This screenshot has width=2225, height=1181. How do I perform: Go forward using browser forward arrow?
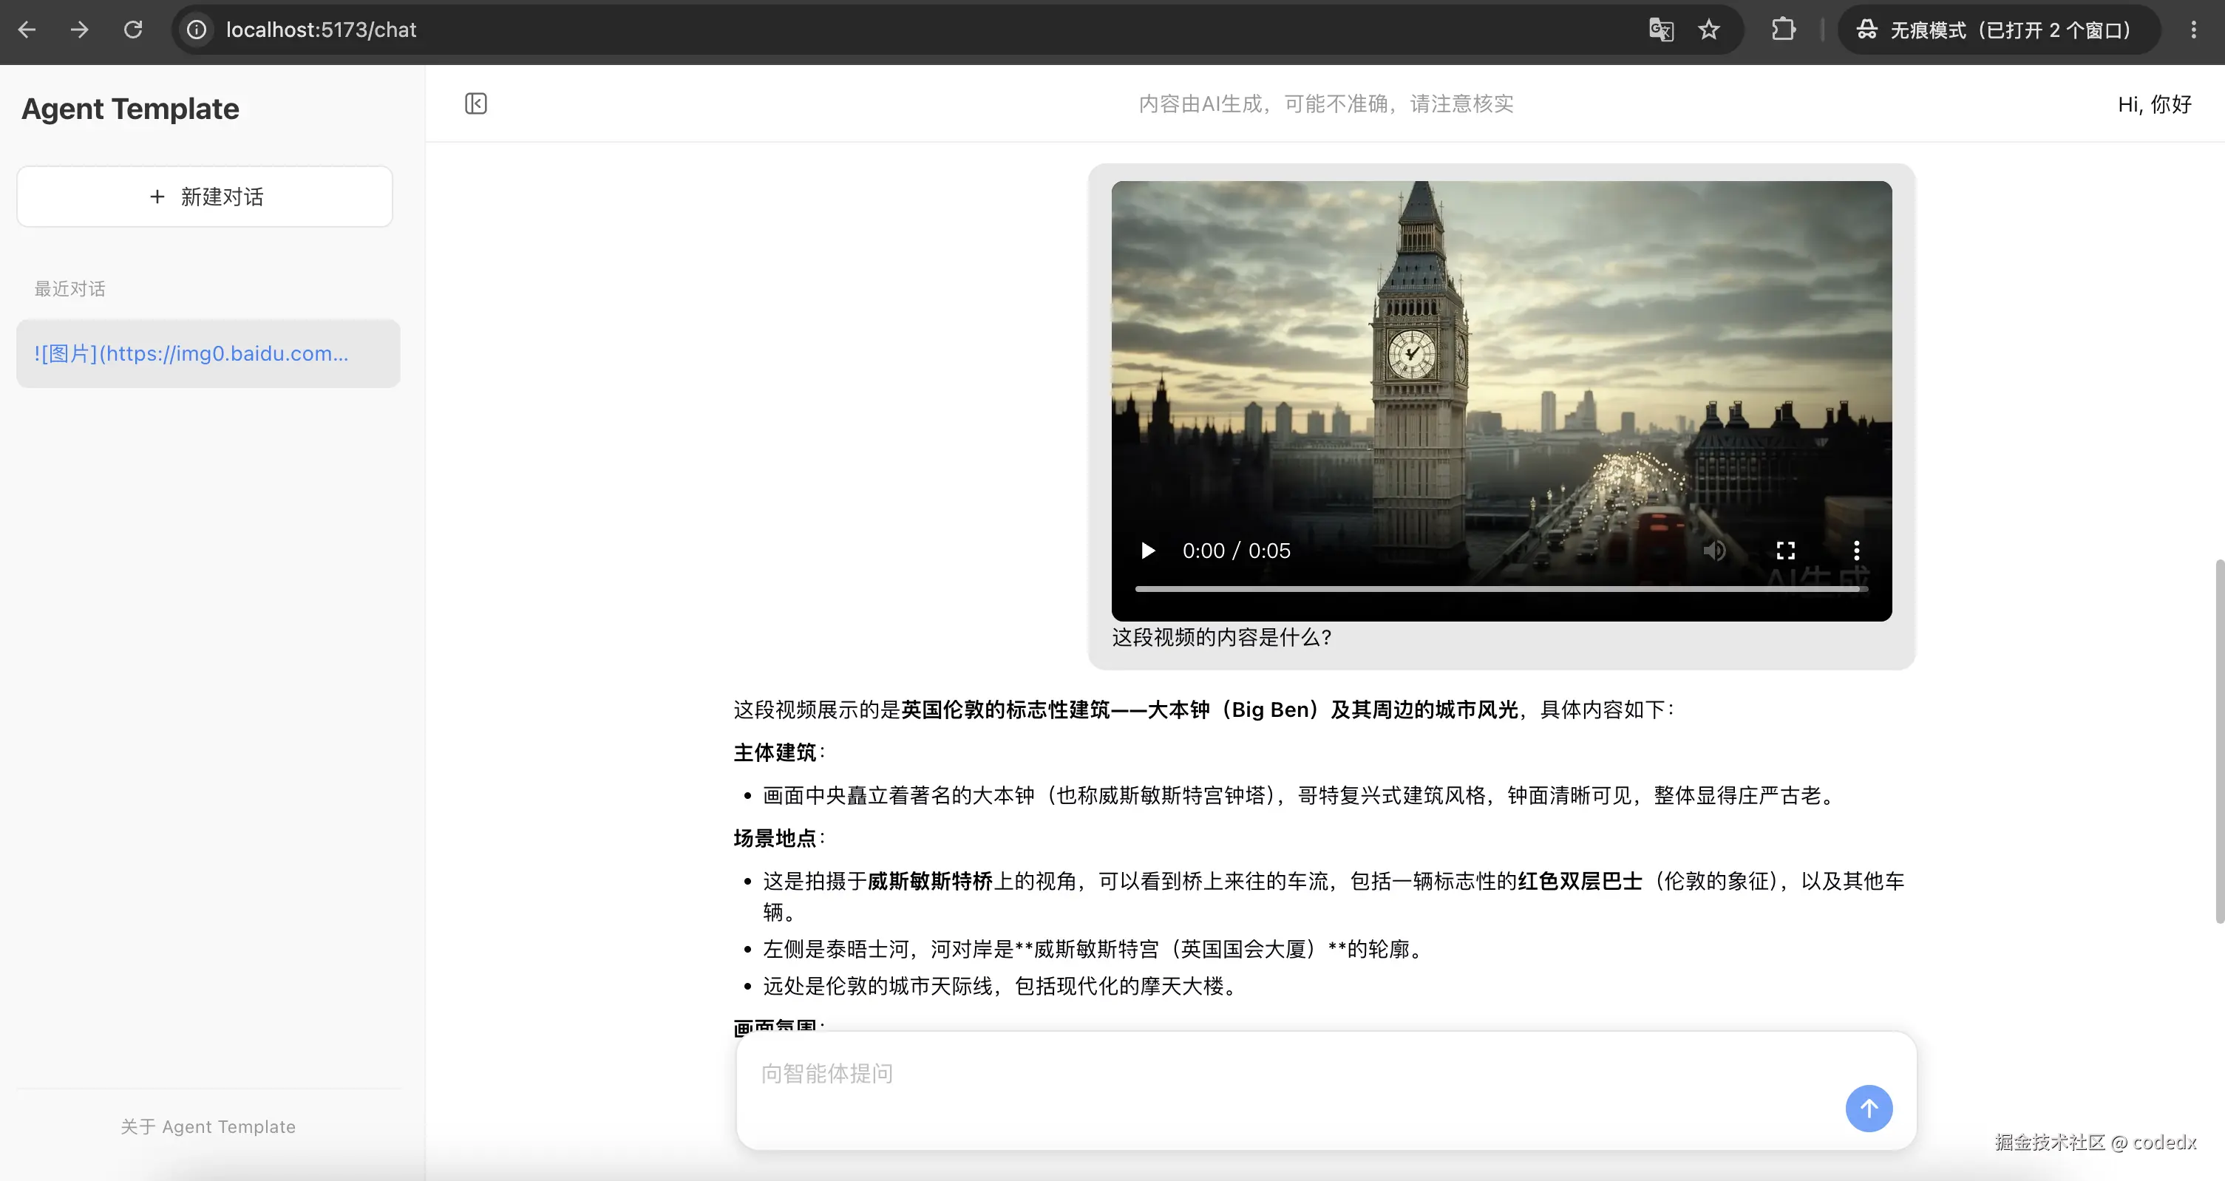(x=80, y=30)
